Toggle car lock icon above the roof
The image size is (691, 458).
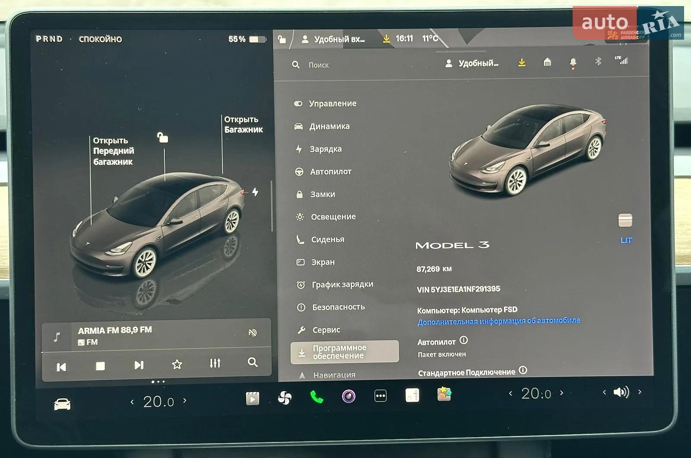[162, 138]
